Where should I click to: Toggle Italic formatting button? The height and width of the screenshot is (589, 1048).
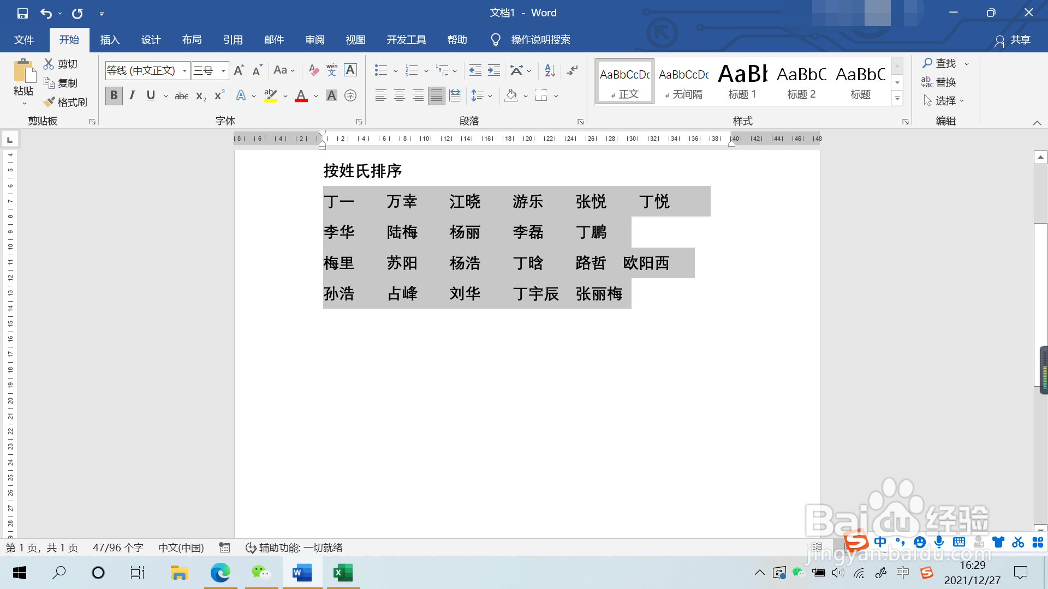tap(132, 96)
